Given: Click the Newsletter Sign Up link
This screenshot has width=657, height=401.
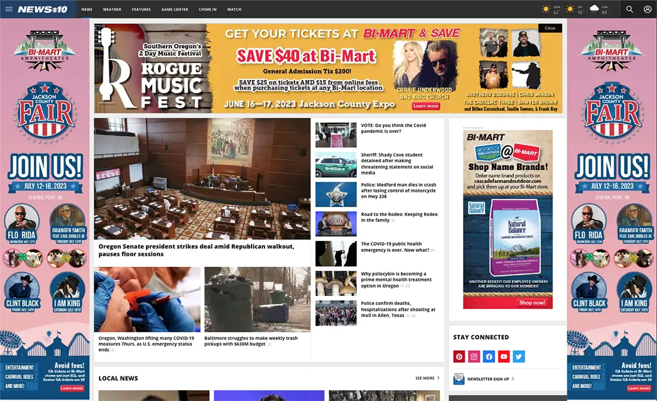Looking at the screenshot, I should [x=488, y=379].
